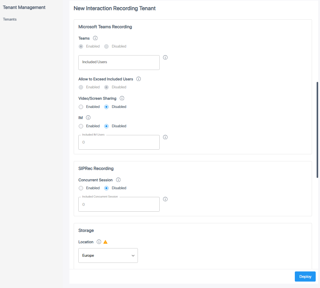Click the Included Concurrent Session input field

[x=119, y=204]
